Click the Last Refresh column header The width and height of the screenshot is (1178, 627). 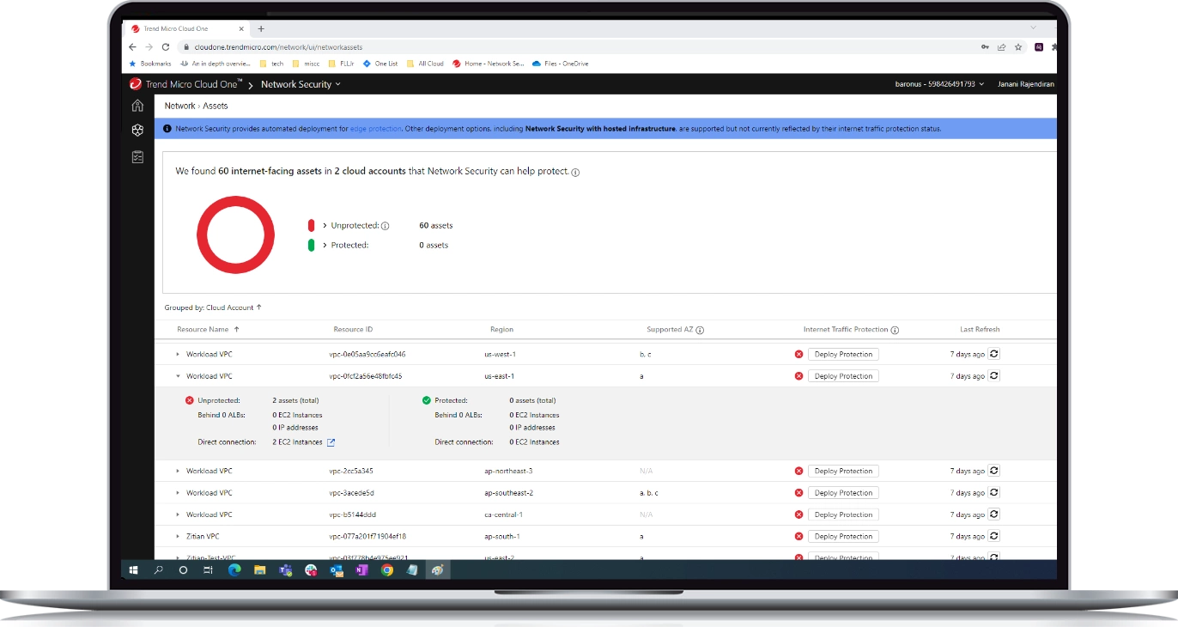click(x=980, y=329)
